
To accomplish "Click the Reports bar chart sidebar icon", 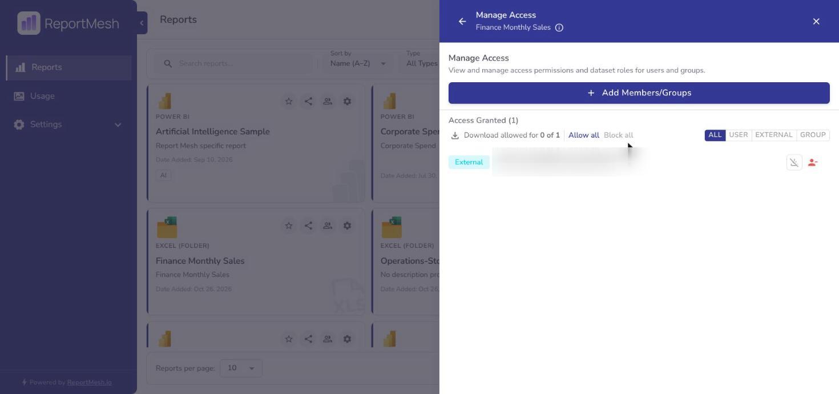I will coord(21,67).
